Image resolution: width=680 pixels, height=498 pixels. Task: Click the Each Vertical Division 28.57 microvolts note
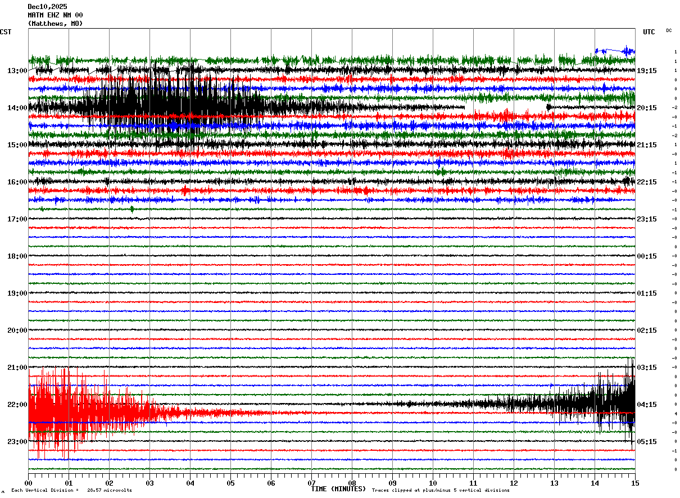(x=71, y=491)
